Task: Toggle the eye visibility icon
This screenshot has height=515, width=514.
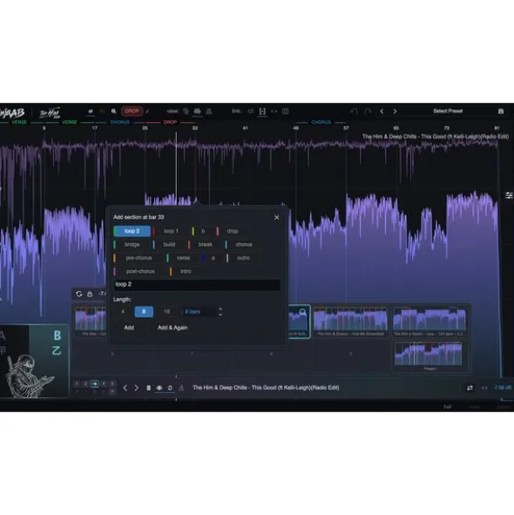Action: click(x=159, y=389)
